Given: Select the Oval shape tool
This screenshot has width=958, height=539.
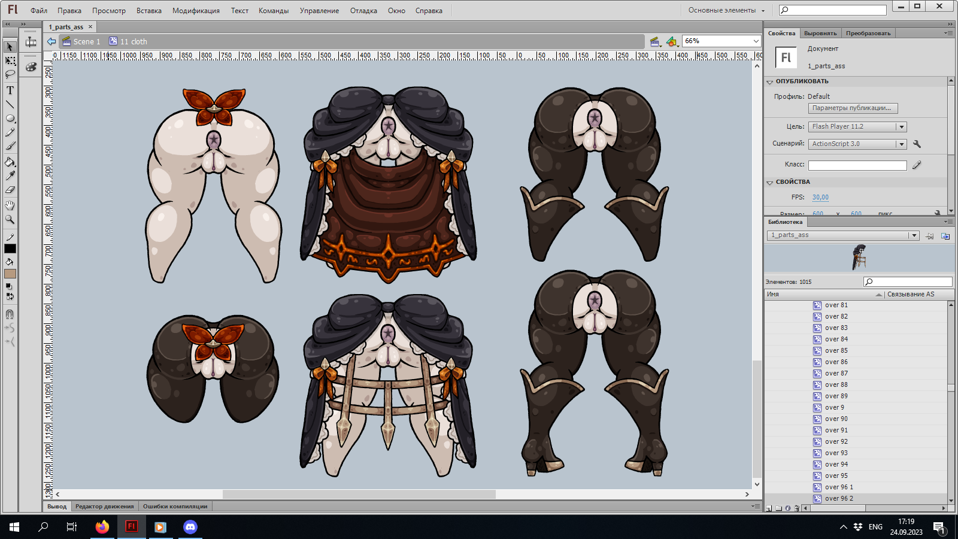Looking at the screenshot, I should [x=10, y=119].
